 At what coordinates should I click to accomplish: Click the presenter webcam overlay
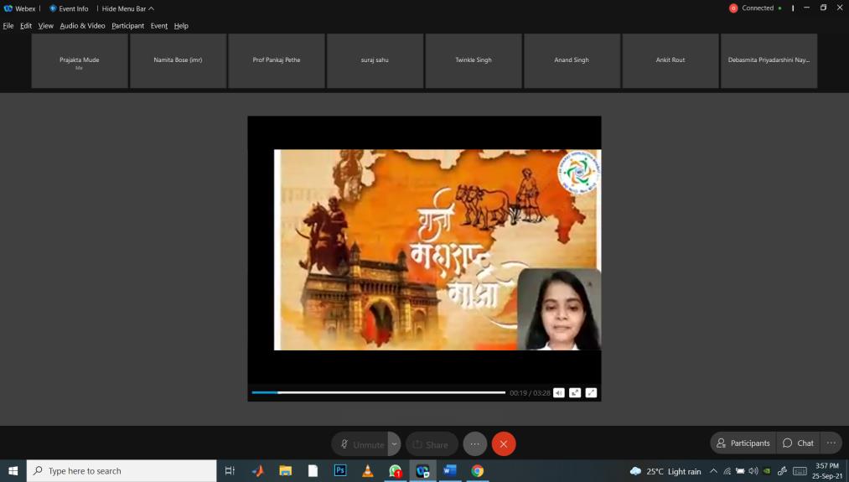point(559,309)
